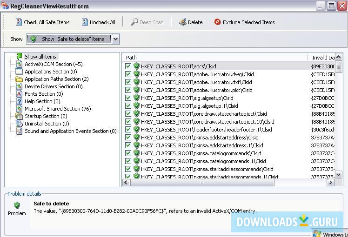This screenshot has height=237, width=348.
Task: Click the Show all items flag icon
Action: (20, 57)
